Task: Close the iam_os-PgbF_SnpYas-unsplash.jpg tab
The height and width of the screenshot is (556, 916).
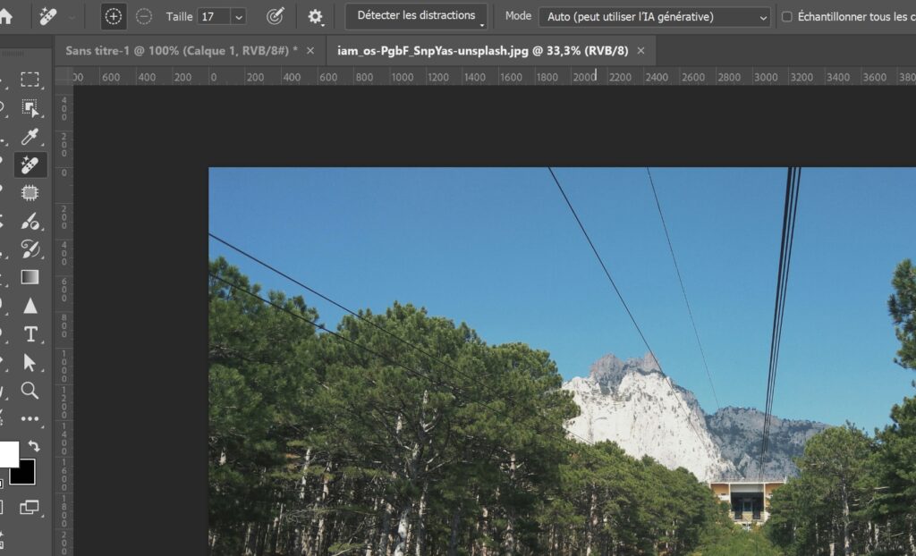Action: (640, 50)
